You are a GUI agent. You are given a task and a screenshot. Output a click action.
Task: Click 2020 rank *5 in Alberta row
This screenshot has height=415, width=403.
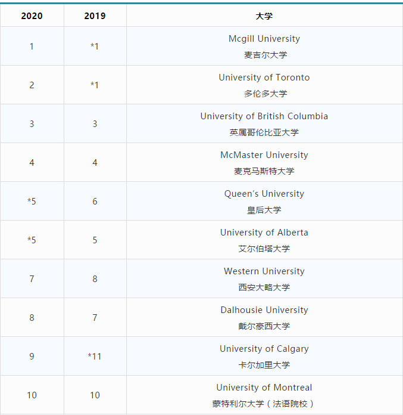32,240
